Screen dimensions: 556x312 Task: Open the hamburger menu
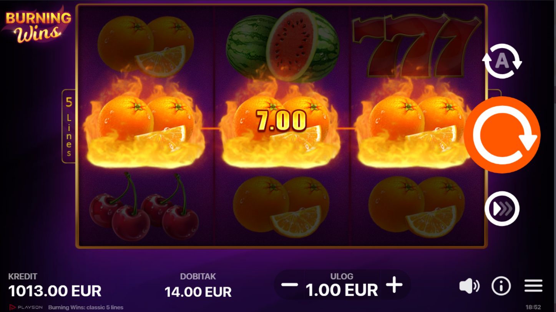[x=533, y=286]
